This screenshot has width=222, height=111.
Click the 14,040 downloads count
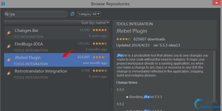(85, 30)
